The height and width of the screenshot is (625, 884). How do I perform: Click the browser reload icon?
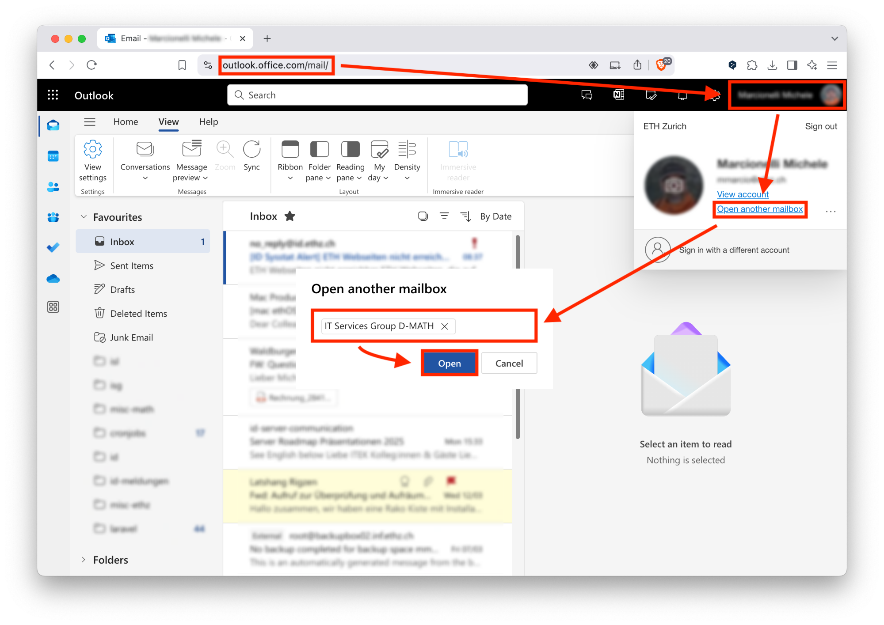pyautogui.click(x=91, y=65)
